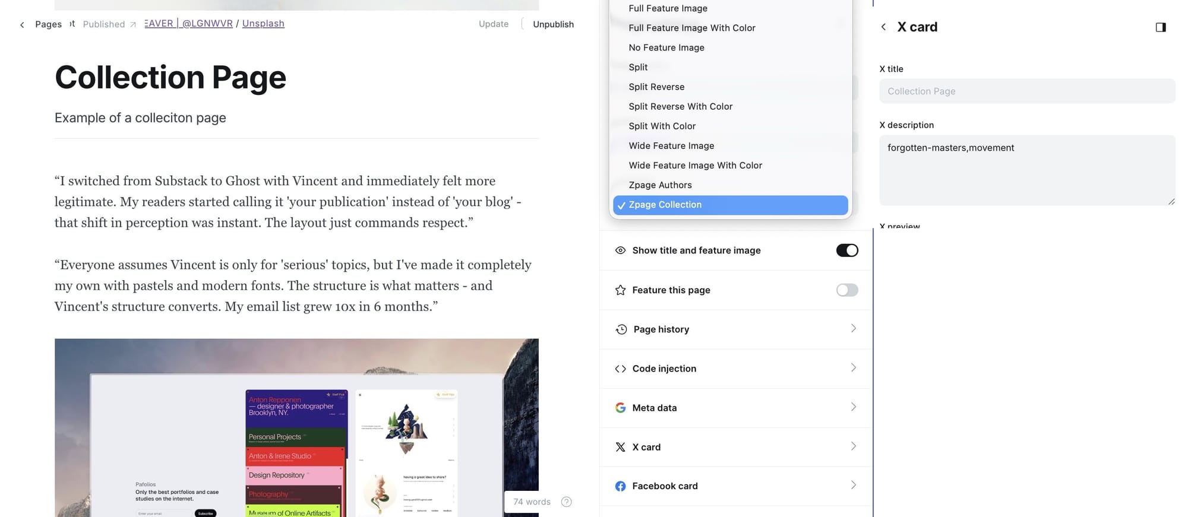The width and height of the screenshot is (1188, 517).
Task: Expand the Page history row chevron
Action: point(854,328)
